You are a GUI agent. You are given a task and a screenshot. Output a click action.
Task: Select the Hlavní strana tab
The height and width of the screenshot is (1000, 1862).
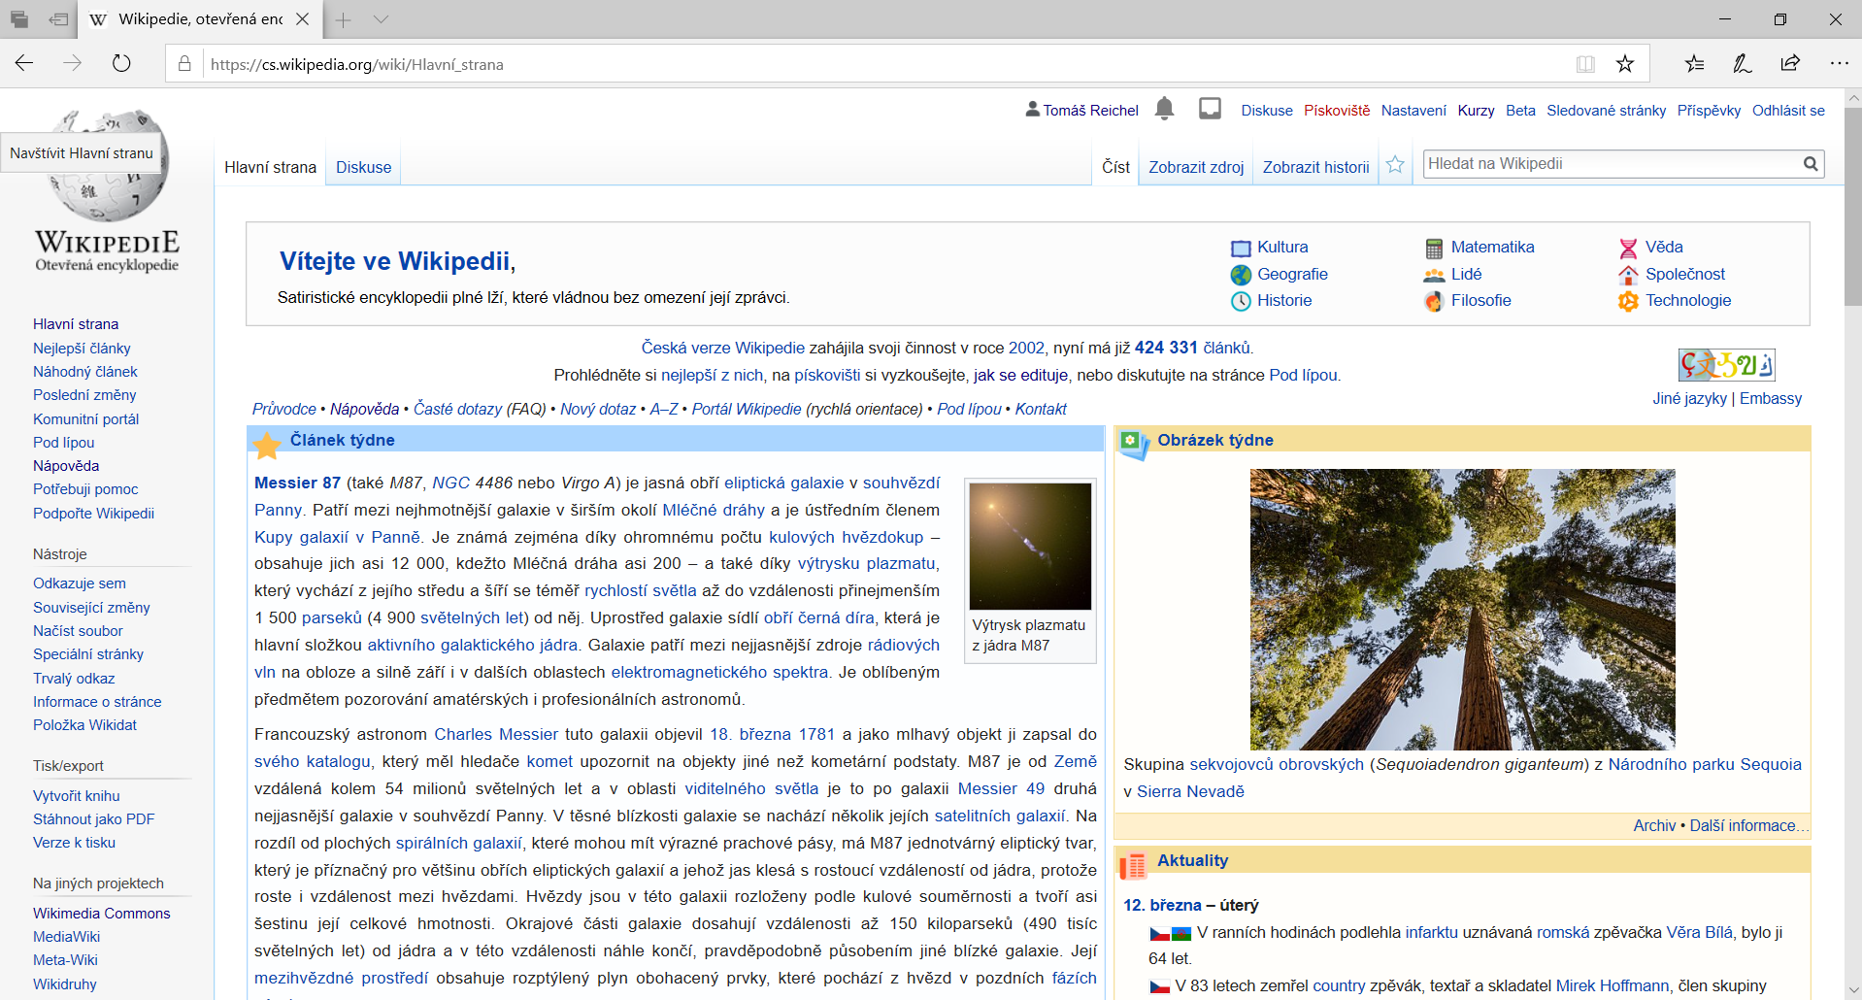point(270,167)
